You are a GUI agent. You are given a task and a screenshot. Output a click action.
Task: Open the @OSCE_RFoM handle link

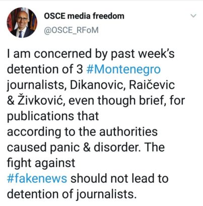tap(71, 30)
